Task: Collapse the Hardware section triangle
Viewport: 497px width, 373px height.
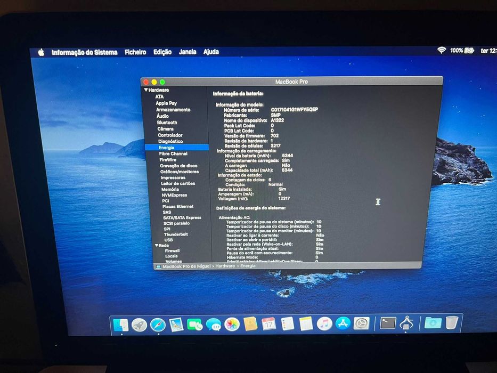Action: pyautogui.click(x=146, y=90)
